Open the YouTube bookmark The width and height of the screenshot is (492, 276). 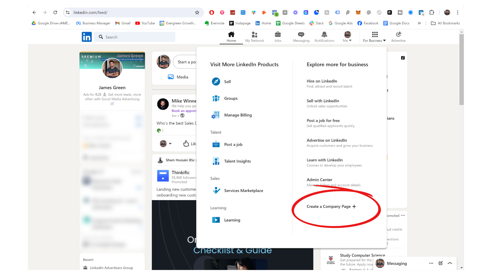[145, 23]
